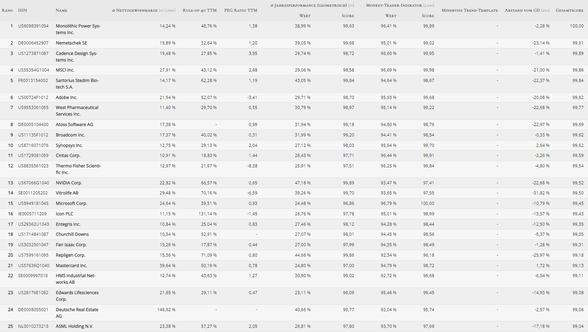The image size is (588, 332).
Task: Open the Vitrolife AB entry
Action: (x=67, y=193)
